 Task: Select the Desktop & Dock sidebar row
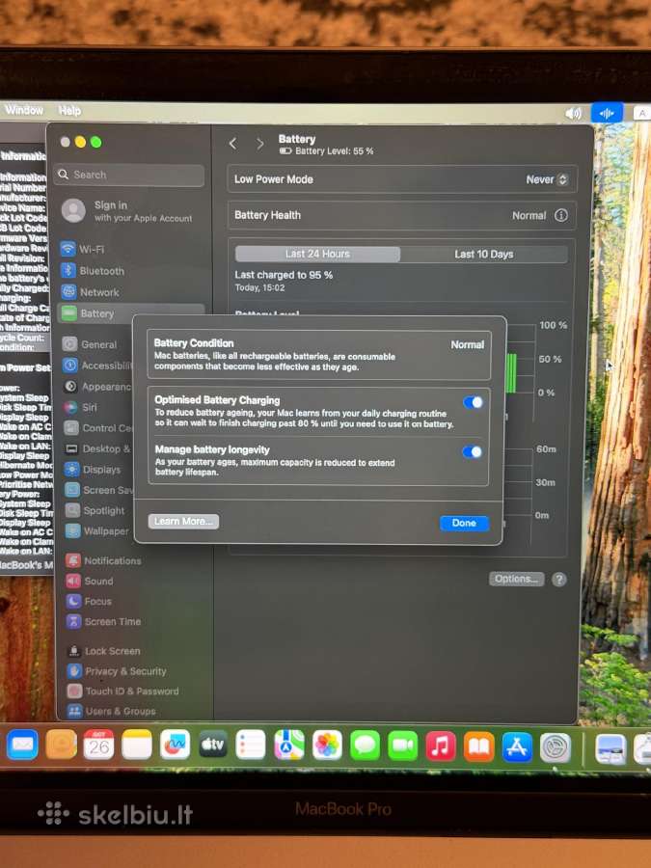pyautogui.click(x=98, y=448)
